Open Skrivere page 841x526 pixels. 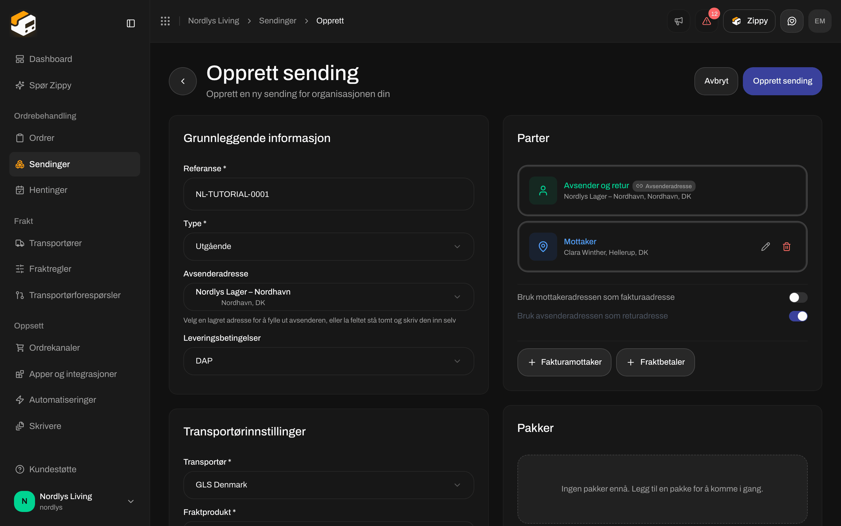75,426
